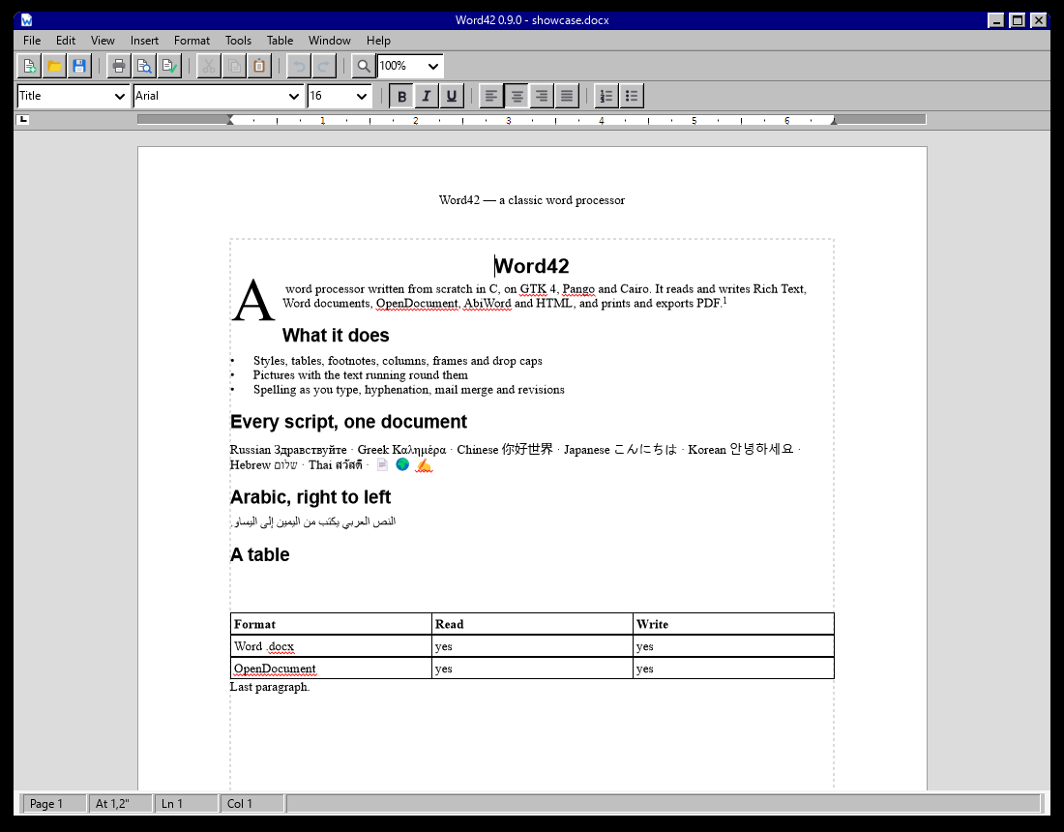The width and height of the screenshot is (1064, 832).
Task: Toggle Underline formatting
Action: pos(452,96)
